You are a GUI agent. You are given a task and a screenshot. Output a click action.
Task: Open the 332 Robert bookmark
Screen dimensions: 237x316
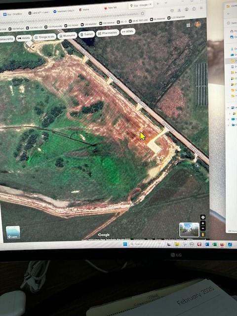[x=71, y=25]
